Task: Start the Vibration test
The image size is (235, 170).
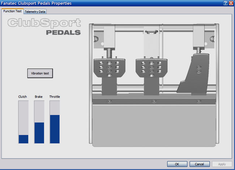Action: point(40,73)
